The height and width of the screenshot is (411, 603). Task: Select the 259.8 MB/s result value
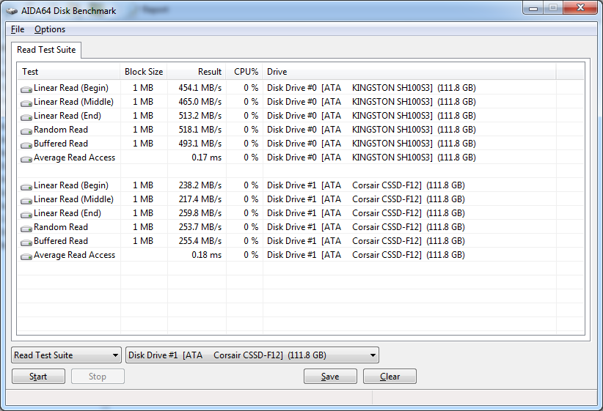(200, 213)
